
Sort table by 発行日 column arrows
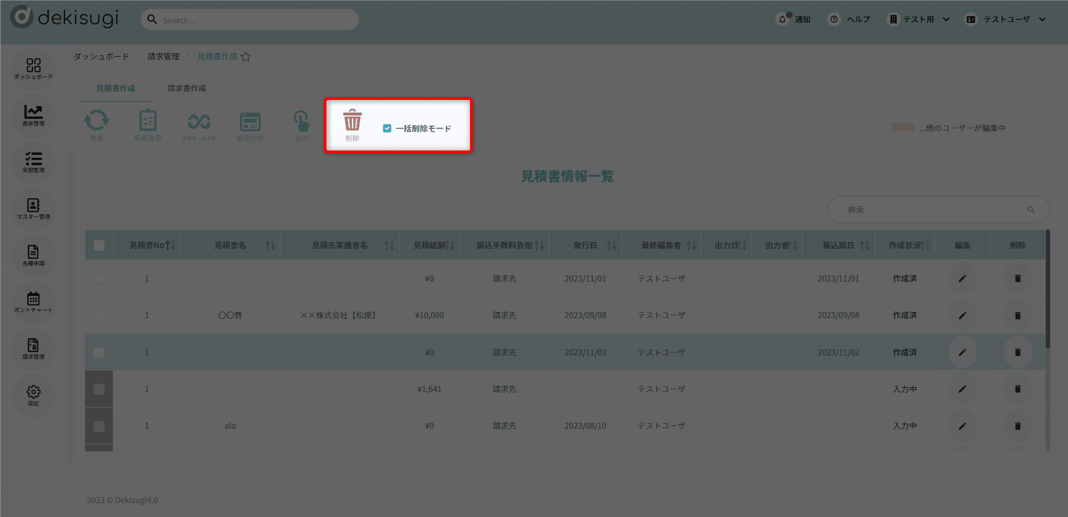pos(611,245)
